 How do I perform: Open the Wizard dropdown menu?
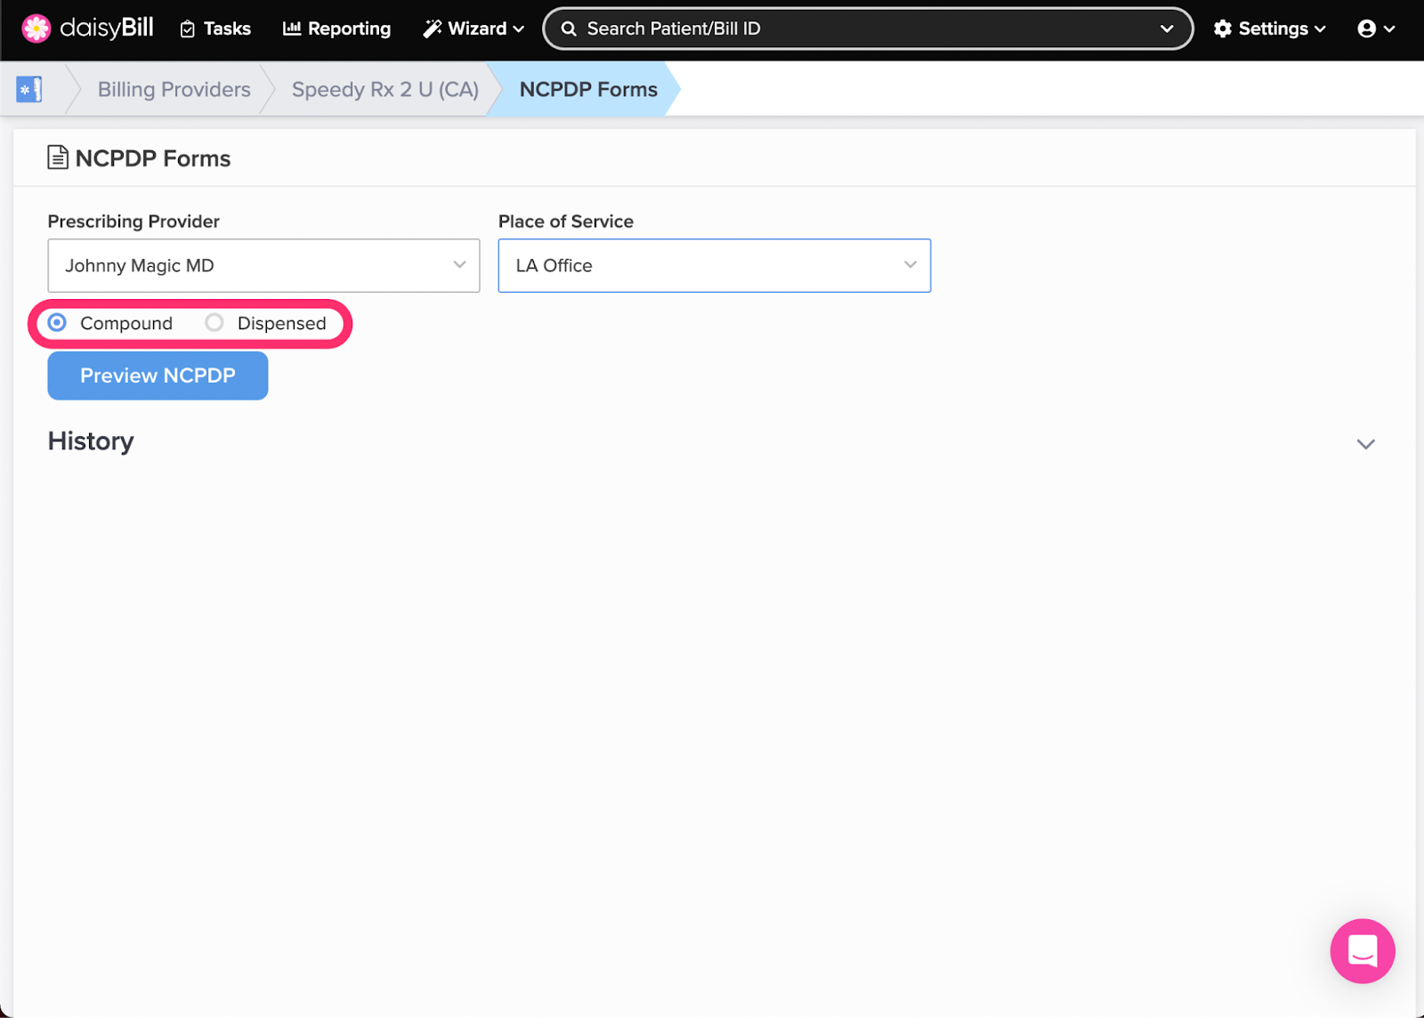tap(473, 28)
